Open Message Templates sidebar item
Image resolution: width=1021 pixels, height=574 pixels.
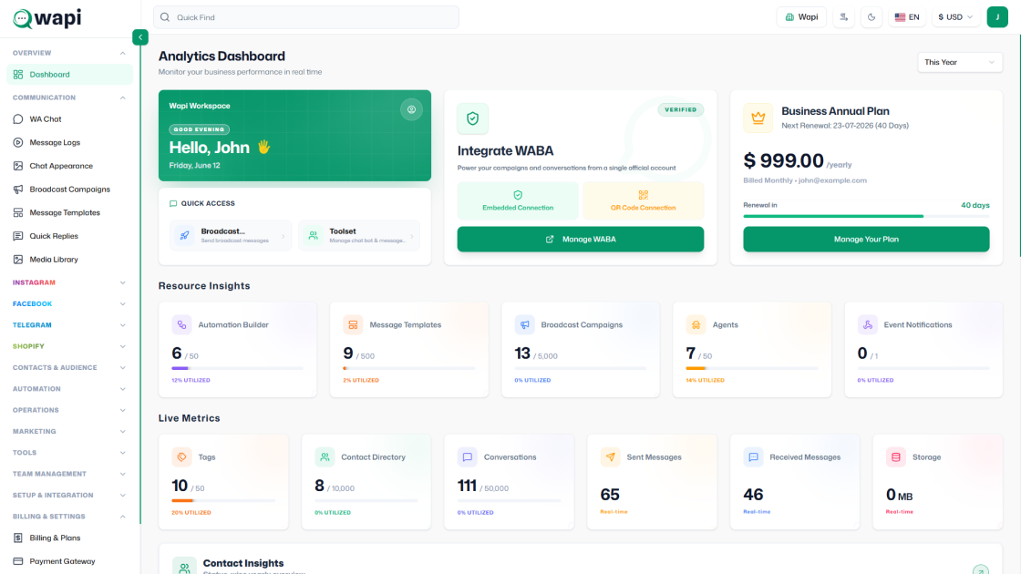coord(69,213)
